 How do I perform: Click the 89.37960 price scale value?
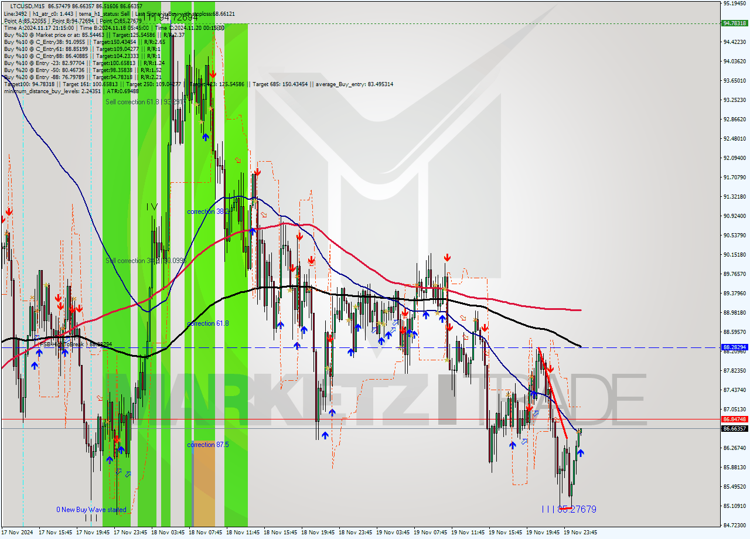(x=735, y=293)
